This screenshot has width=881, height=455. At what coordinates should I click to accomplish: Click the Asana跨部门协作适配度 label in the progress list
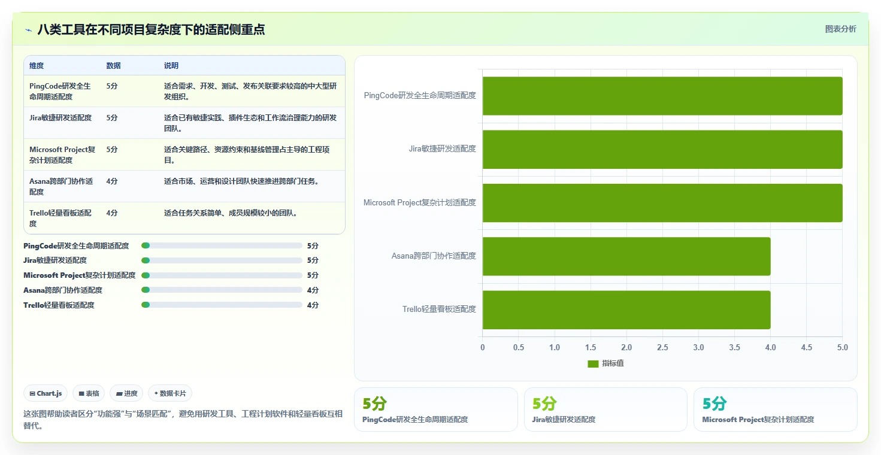63,290
